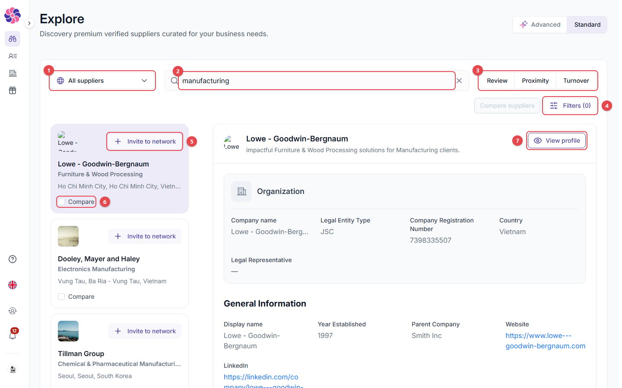Select the Dooley, Mayer and Haley card title
The height and width of the screenshot is (388, 622).
pos(99,259)
